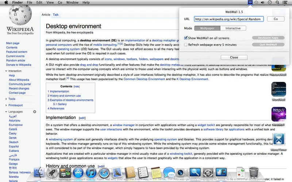Click the DevStorm Apps button
Image resolution: width=292 pixels, height=182 pixels.
268,38
